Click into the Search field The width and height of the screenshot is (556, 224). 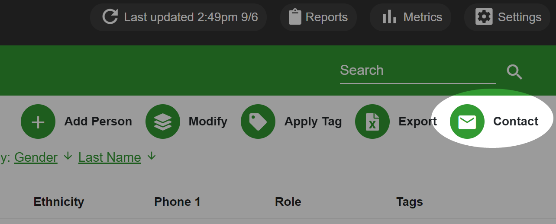pyautogui.click(x=418, y=71)
